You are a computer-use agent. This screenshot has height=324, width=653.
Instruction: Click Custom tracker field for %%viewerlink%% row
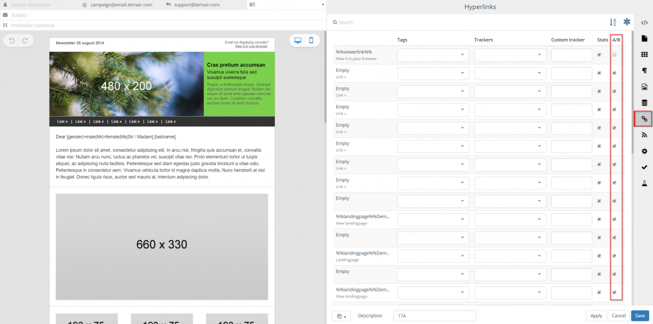[572, 55]
